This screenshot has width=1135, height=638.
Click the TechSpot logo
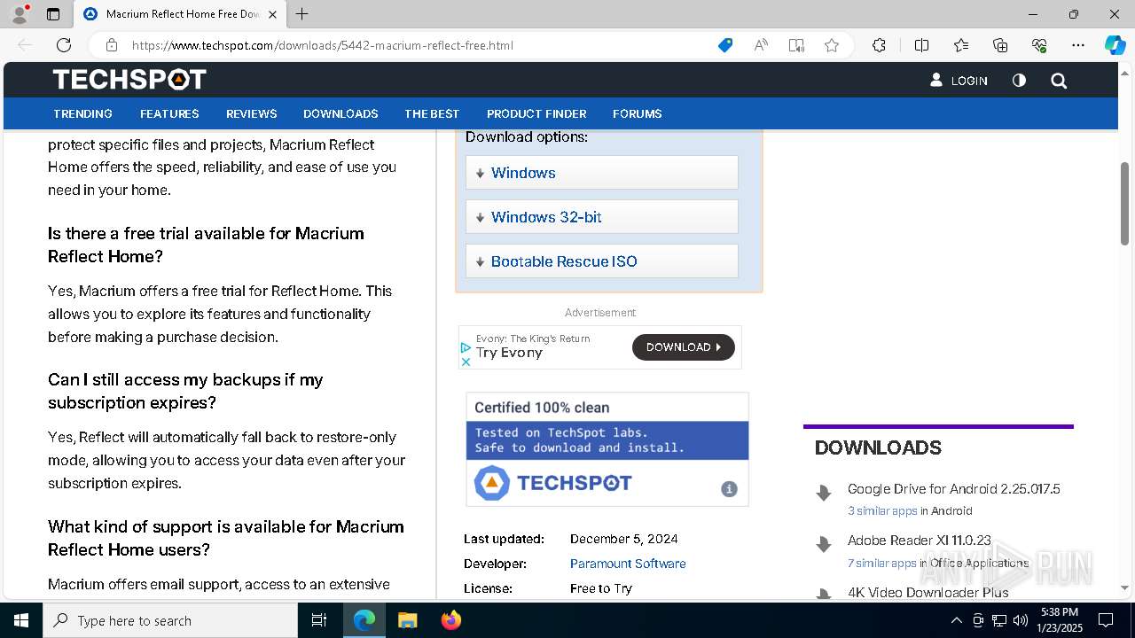129,80
